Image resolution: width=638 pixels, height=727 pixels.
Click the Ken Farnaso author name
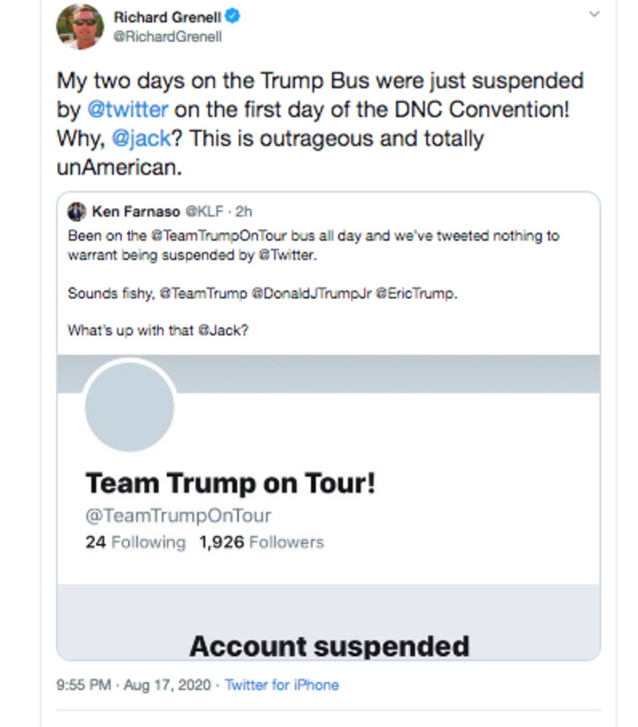(x=136, y=212)
